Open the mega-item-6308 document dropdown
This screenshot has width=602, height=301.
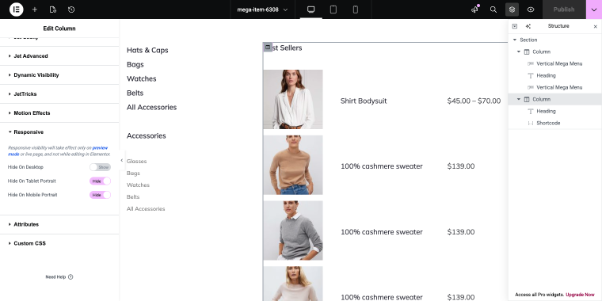point(263,10)
